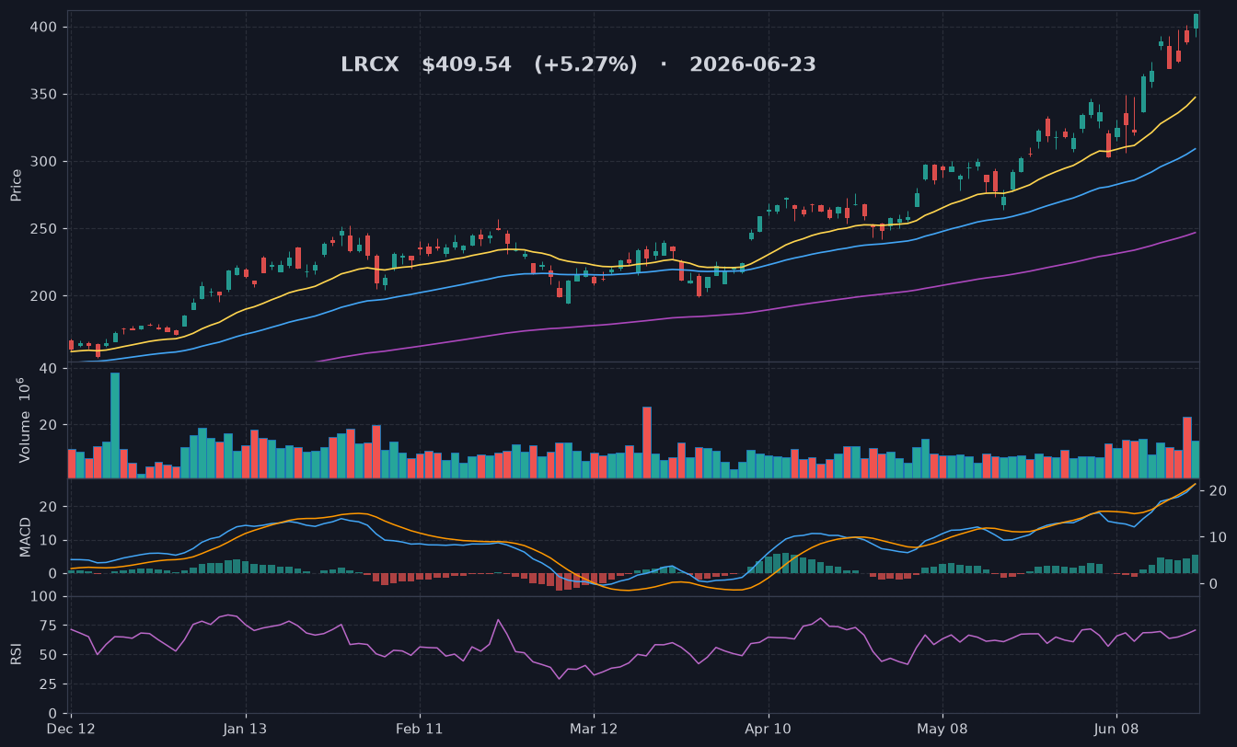Image resolution: width=1237 pixels, height=747 pixels.
Task: Click the May 08 x-axis label
Action: 942,729
